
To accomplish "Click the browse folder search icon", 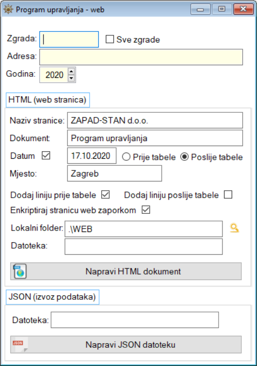I will coord(234,228).
